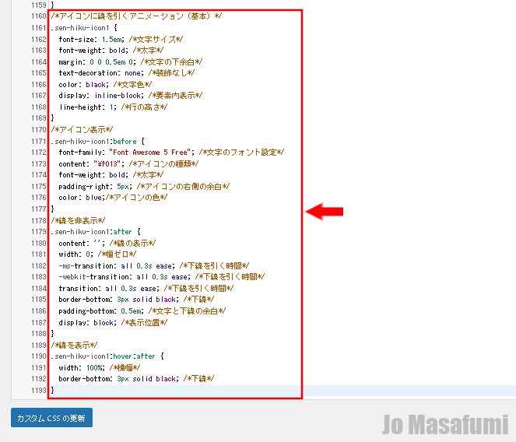Viewport: 516px width, 442px height.
Task: Click line number 1169 in gutter
Action: [39, 118]
